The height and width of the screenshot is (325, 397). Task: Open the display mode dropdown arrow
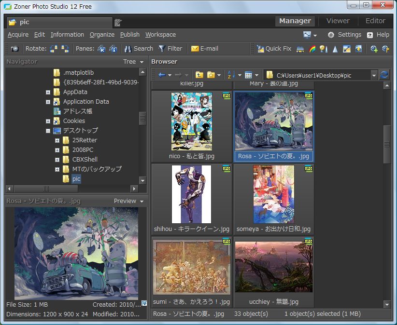pos(315,35)
